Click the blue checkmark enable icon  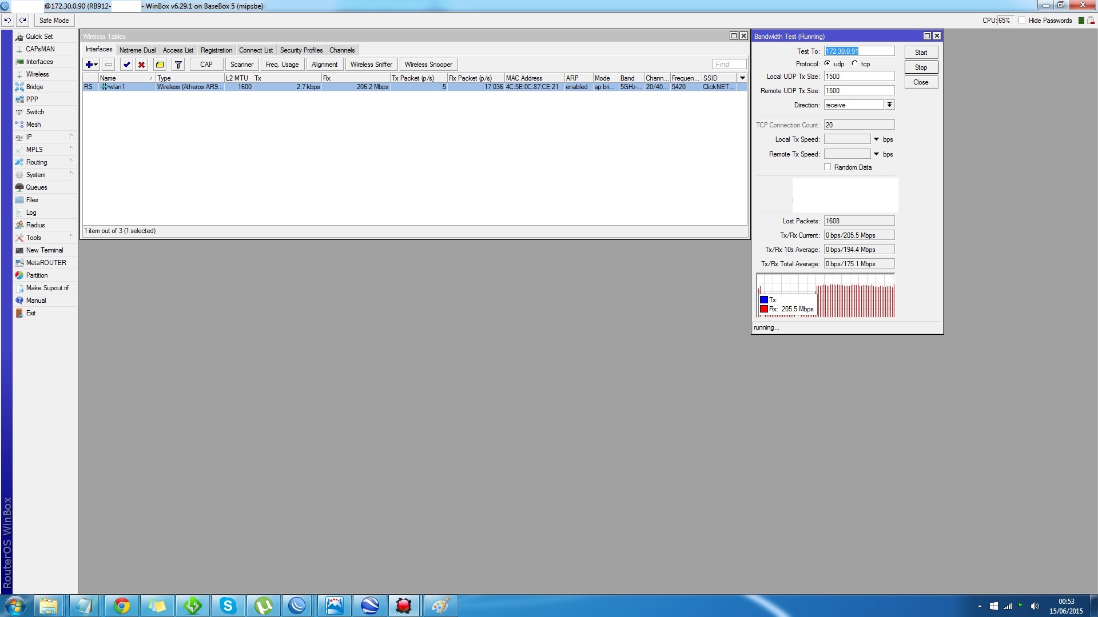pyautogui.click(x=127, y=65)
